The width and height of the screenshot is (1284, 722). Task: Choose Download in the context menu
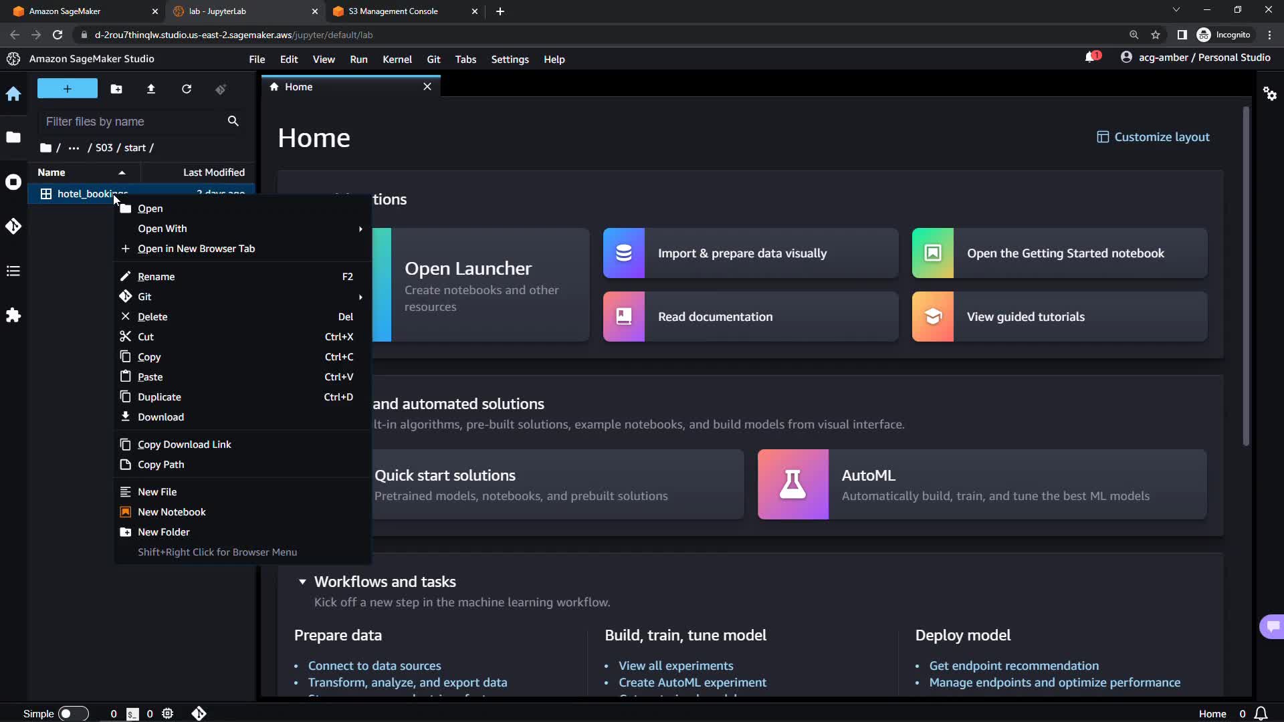[160, 417]
